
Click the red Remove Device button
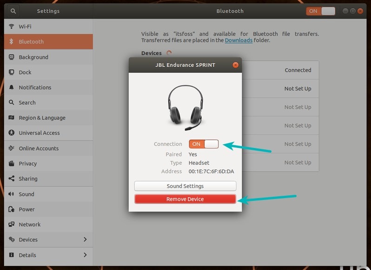pyautogui.click(x=185, y=199)
